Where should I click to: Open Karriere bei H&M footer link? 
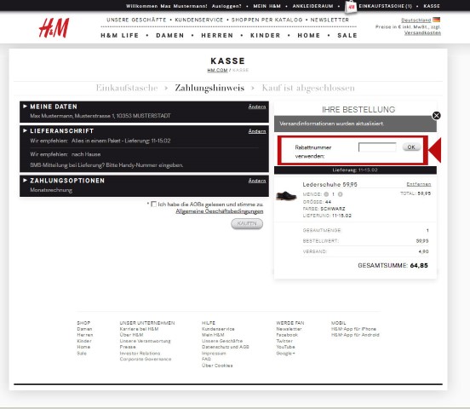pyautogui.click(x=139, y=329)
